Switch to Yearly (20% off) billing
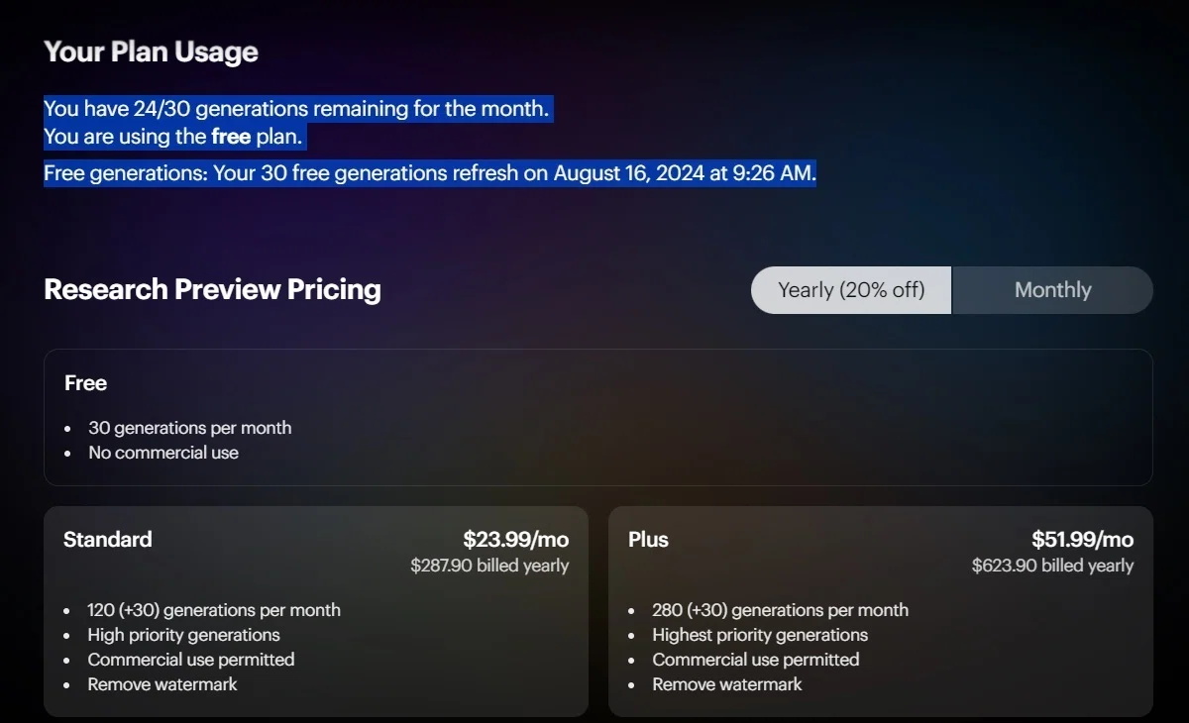This screenshot has width=1189, height=723. (851, 290)
